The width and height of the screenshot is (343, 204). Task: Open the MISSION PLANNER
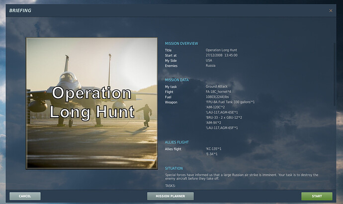point(171,196)
